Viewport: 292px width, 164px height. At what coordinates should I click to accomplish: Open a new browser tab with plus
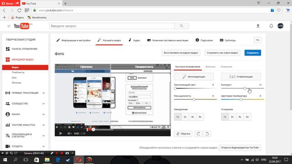tap(65, 3)
